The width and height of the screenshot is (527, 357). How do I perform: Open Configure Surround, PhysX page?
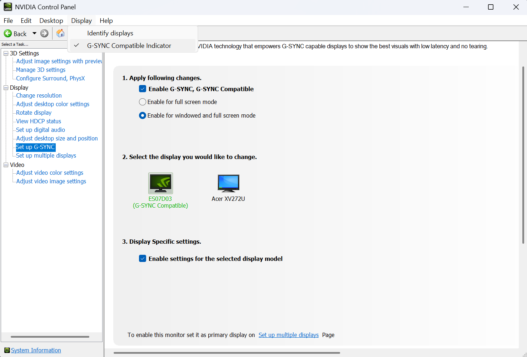pos(50,79)
